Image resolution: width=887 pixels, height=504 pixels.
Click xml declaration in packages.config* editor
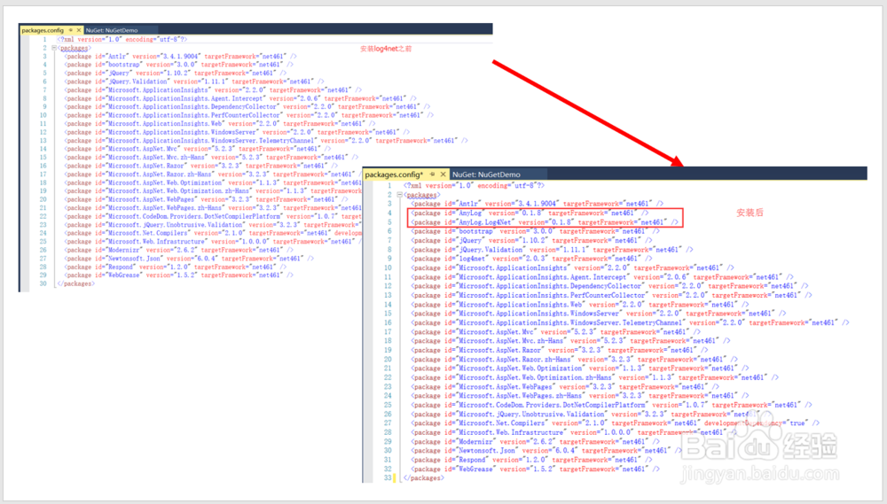(474, 185)
